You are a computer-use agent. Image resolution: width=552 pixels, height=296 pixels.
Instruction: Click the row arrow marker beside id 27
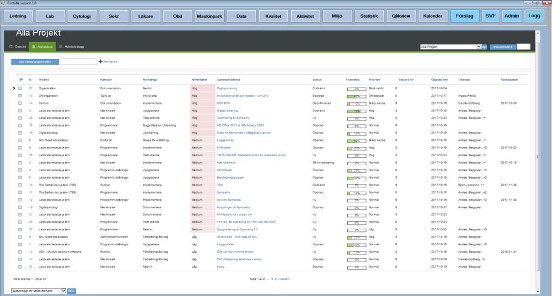(x=14, y=88)
